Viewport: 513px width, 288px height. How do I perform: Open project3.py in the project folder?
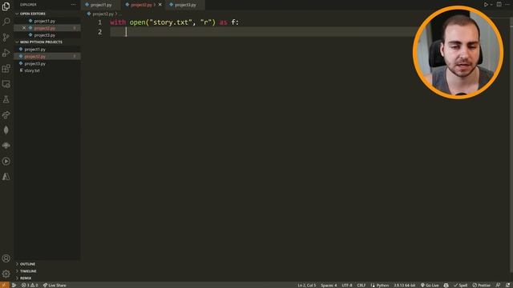(35, 64)
